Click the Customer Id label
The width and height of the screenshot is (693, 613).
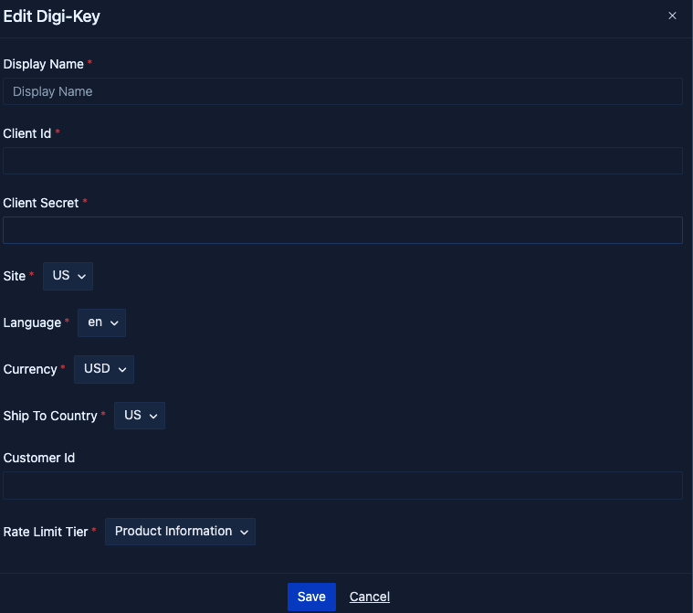[x=39, y=458]
